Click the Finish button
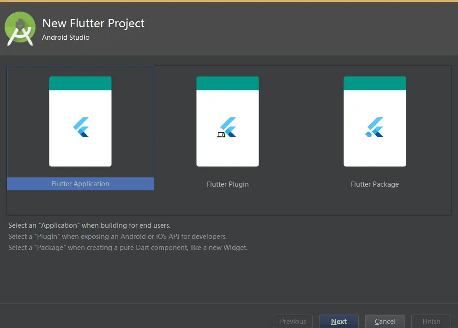This screenshot has width=458, height=328. click(431, 321)
